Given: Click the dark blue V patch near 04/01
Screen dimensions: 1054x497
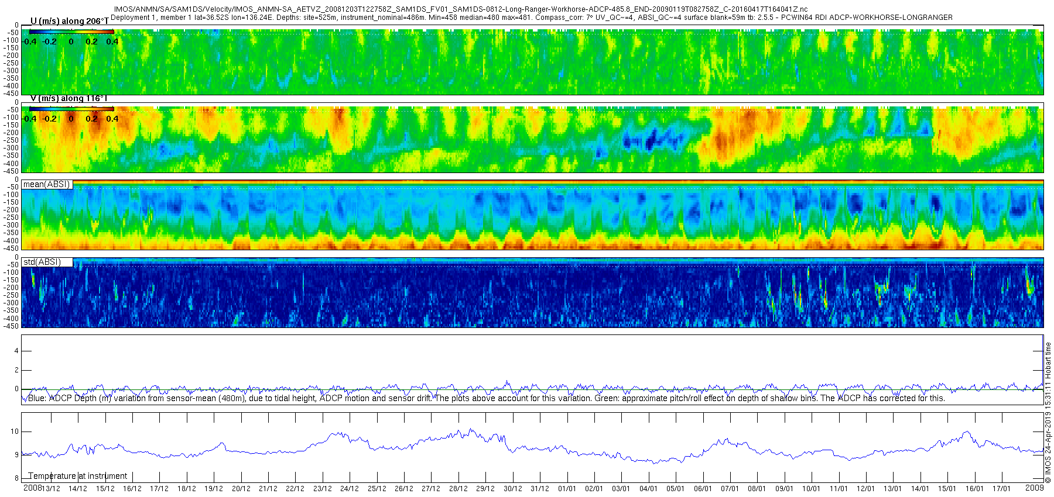Looking at the screenshot, I should click(653, 140).
